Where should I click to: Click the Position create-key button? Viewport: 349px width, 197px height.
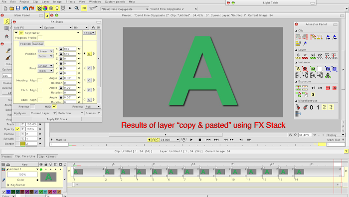(x=89, y=54)
